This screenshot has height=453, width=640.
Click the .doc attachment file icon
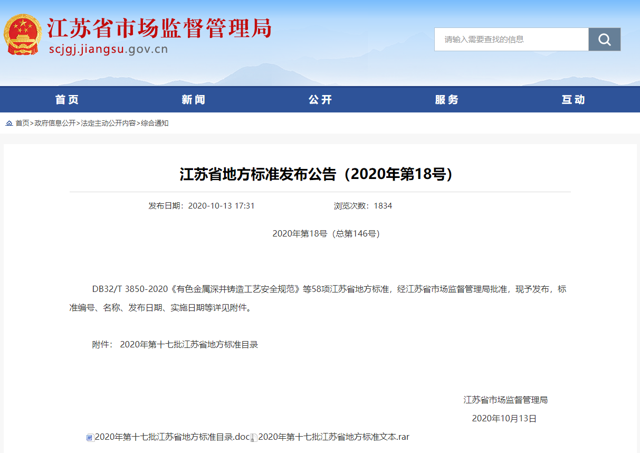[90, 437]
